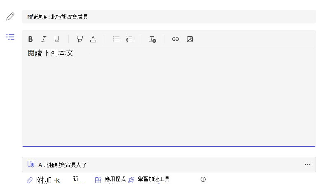Insert an image into instructions
This screenshot has width=323, height=188.
190,39
